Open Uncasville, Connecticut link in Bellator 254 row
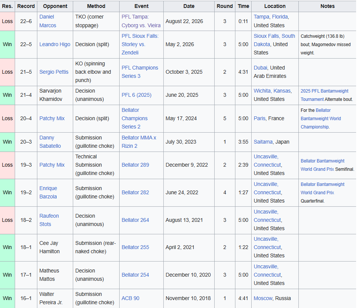This screenshot has height=308, width=358. pyautogui.click(x=267, y=271)
